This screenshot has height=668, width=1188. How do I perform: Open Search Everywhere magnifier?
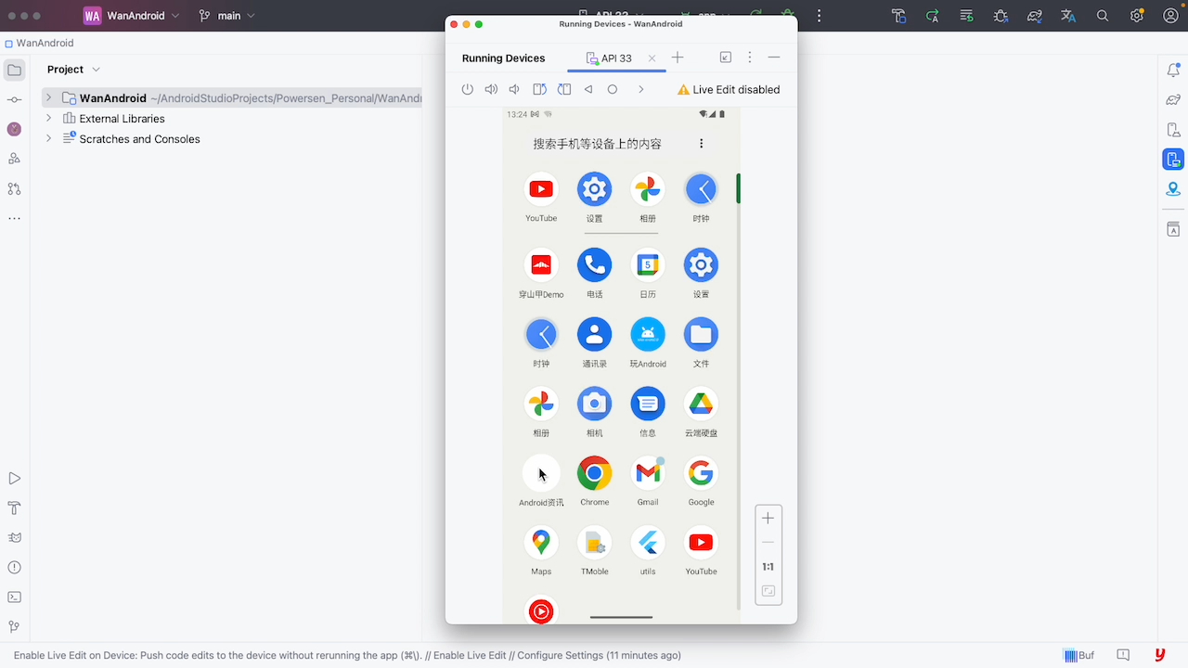[x=1103, y=16]
